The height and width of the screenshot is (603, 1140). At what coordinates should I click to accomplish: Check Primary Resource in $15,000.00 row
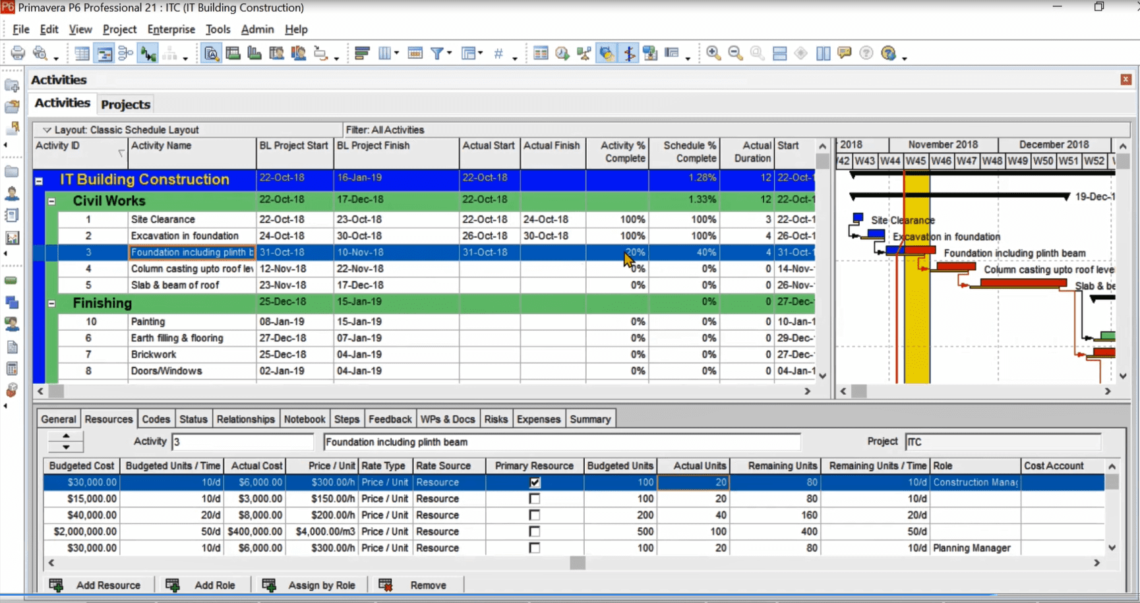pos(535,499)
